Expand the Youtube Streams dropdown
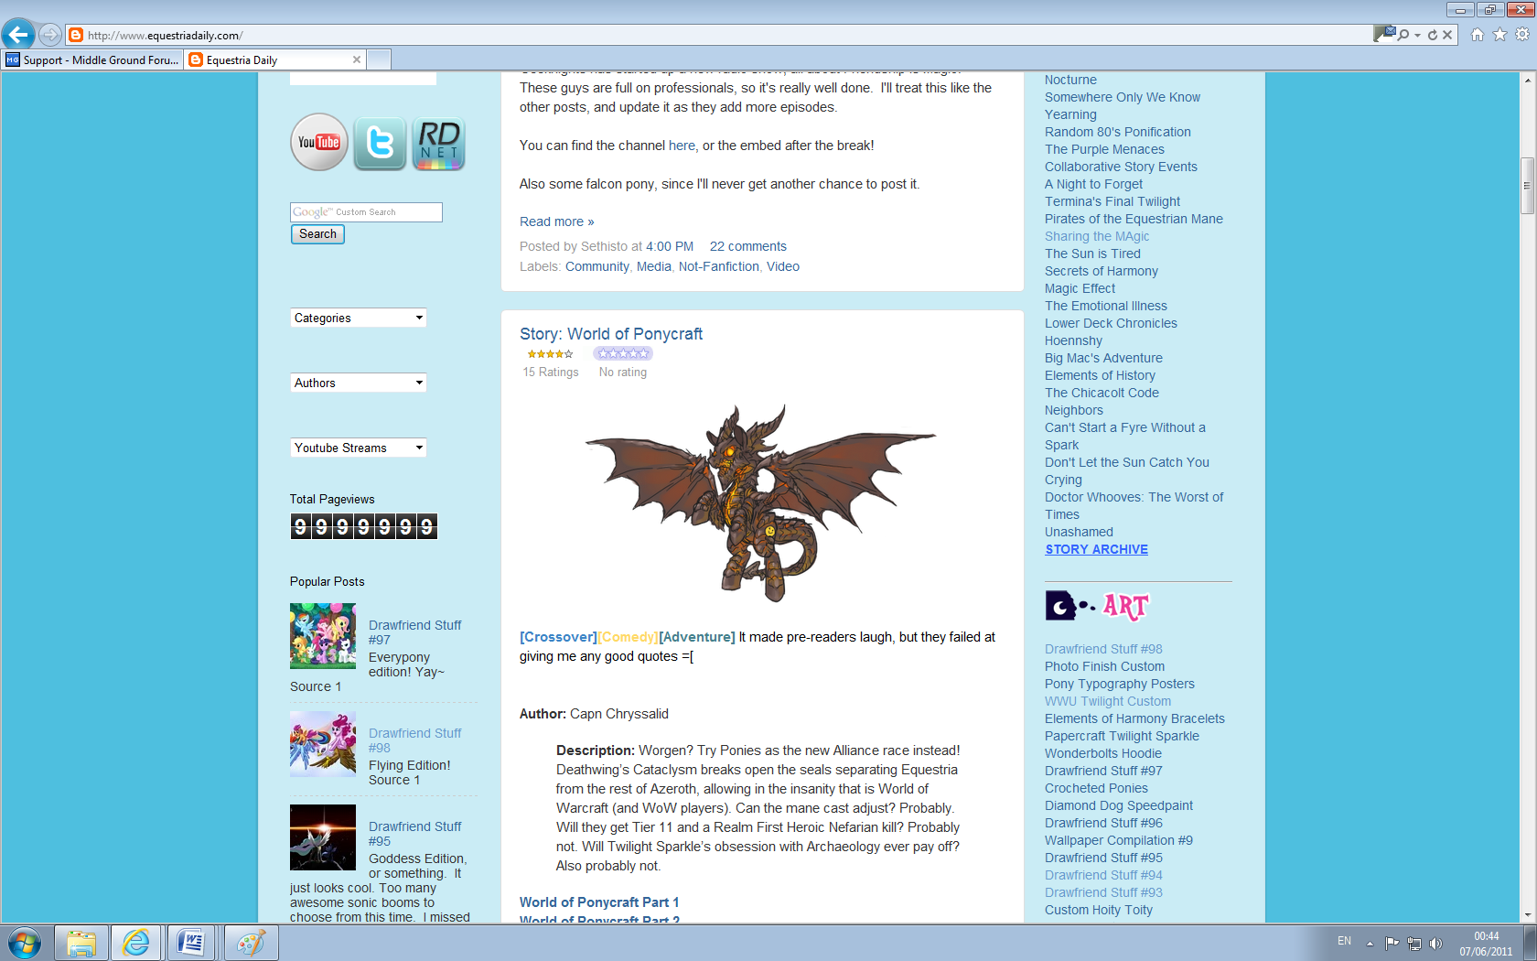The image size is (1537, 961). tap(359, 448)
